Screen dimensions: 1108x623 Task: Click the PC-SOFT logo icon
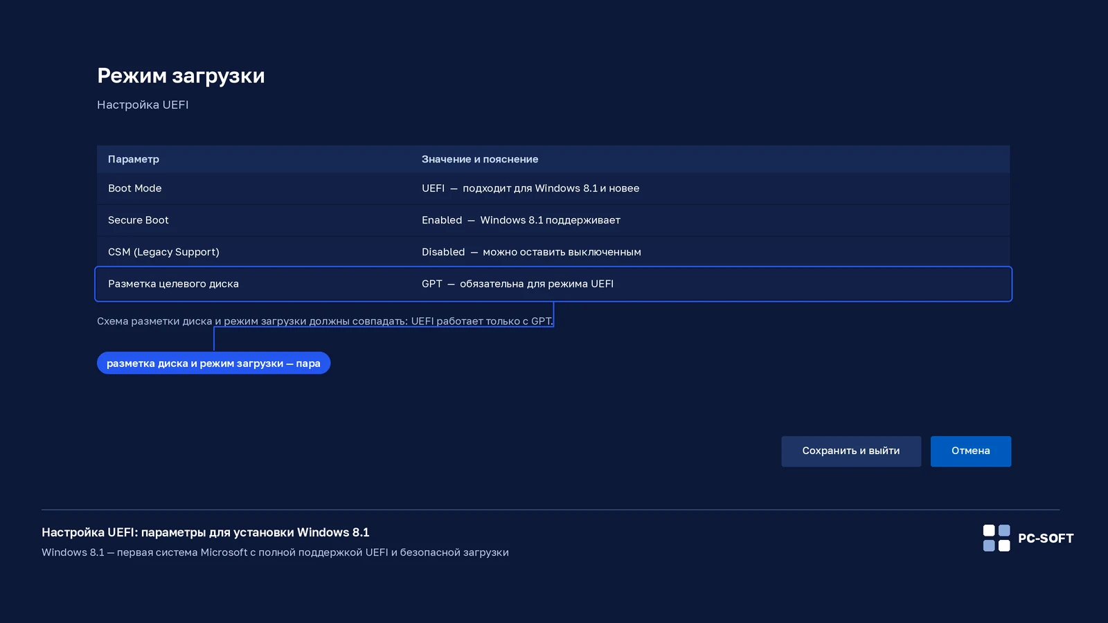pyautogui.click(x=997, y=538)
